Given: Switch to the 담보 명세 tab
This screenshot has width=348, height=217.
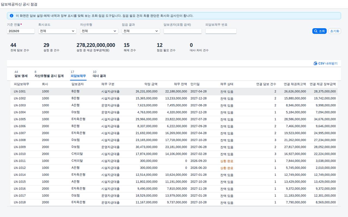Looking at the screenshot, I should pyautogui.click(x=21, y=74).
